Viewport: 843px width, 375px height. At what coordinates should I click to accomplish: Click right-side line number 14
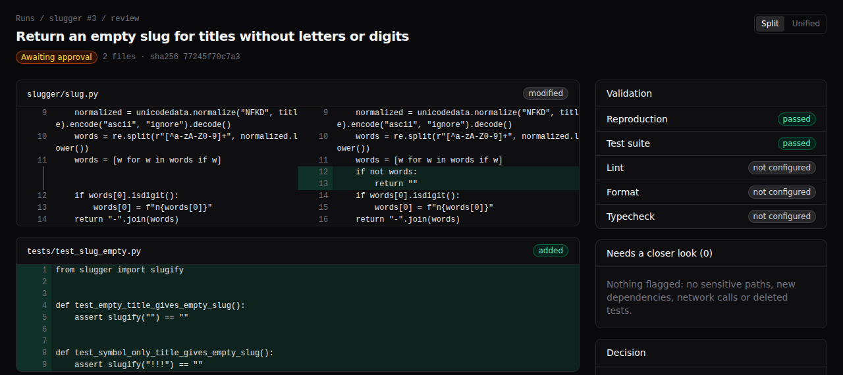click(323, 195)
